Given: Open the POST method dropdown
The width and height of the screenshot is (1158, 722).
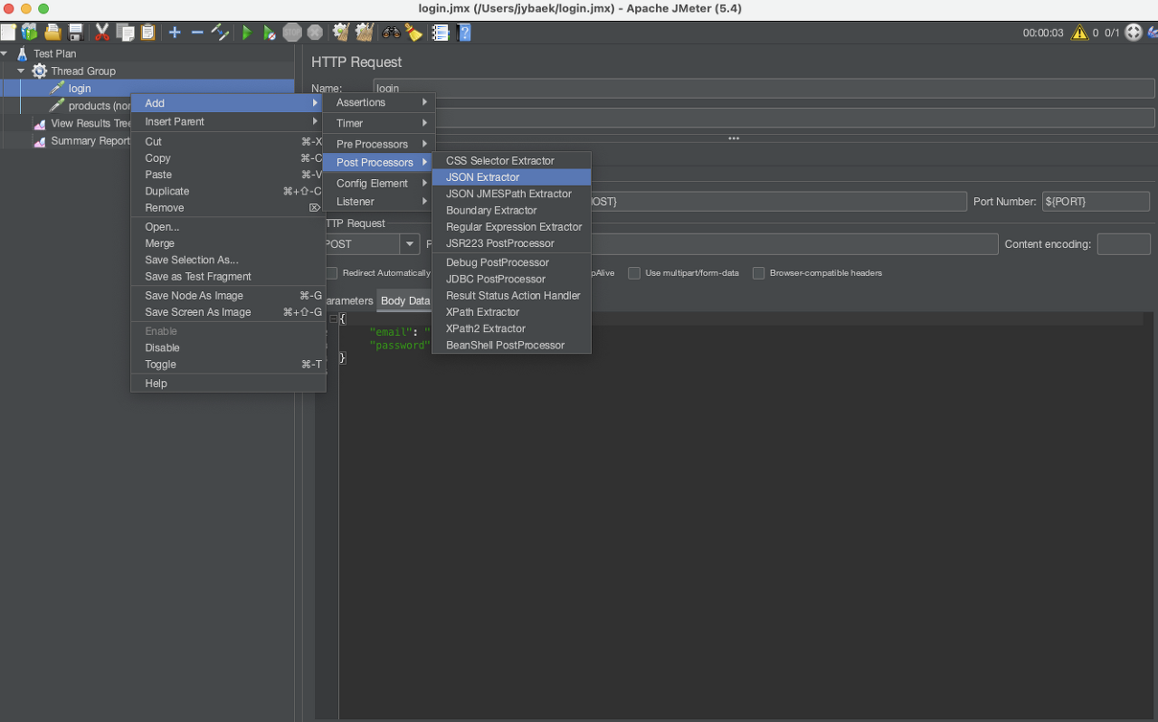Looking at the screenshot, I should [x=410, y=244].
